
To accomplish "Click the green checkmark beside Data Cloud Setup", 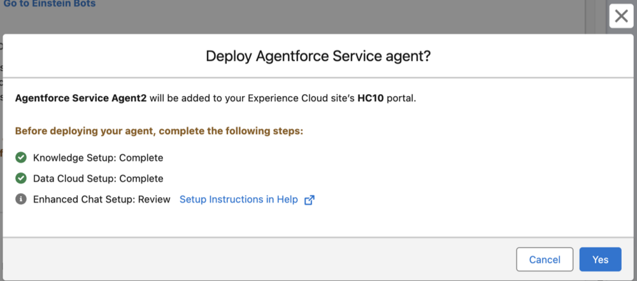I will 21,179.
